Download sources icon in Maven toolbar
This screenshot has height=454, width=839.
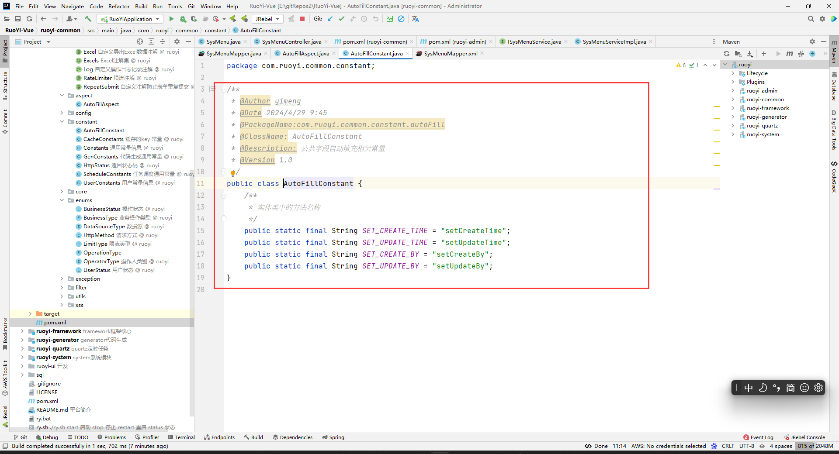point(750,54)
